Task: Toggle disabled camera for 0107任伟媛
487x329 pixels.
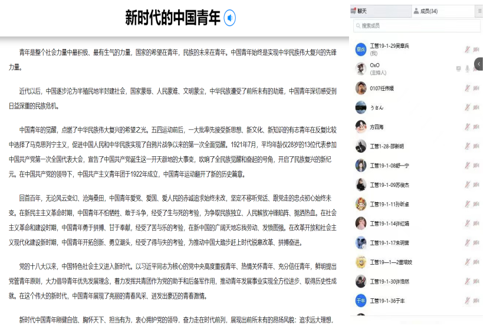Action: pos(476,88)
